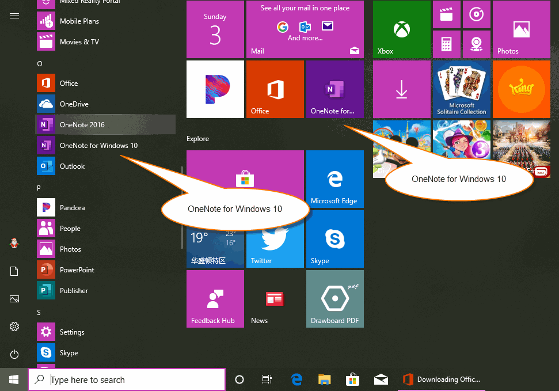Open Task View on the taskbar
Screen dimensions: 559x391
(x=267, y=379)
